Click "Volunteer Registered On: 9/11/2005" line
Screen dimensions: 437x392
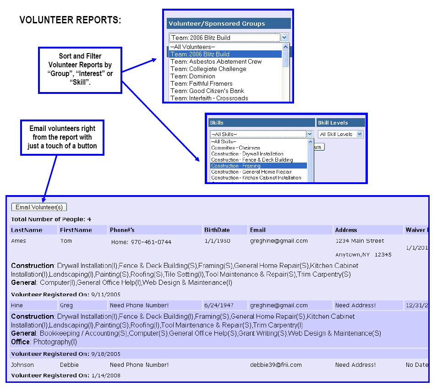pyautogui.click(x=66, y=294)
